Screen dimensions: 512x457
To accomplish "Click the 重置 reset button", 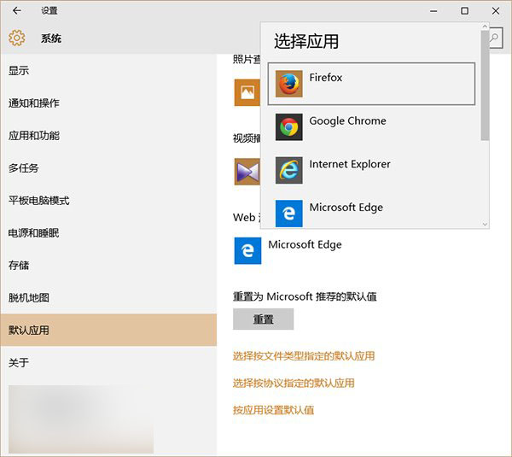I will (x=263, y=319).
